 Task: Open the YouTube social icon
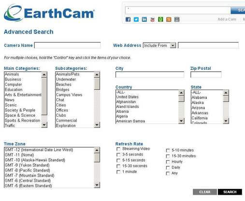click(x=152, y=19)
